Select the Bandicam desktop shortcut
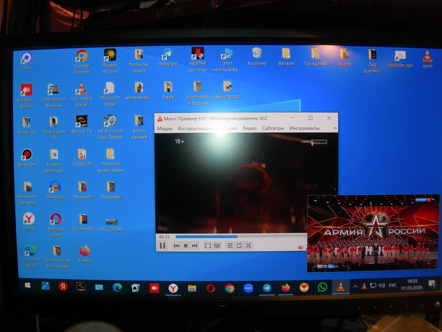 click(x=27, y=158)
